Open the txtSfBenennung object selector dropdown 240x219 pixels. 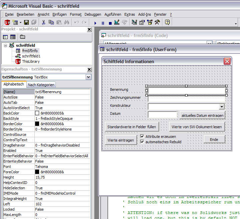pos(88,77)
